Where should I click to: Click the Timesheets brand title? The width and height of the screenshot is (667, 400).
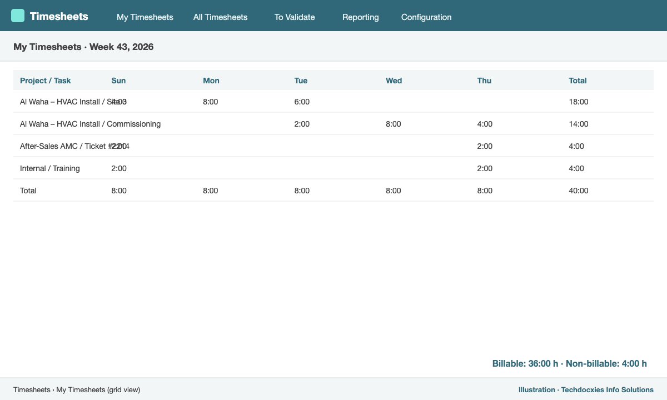pos(59,16)
